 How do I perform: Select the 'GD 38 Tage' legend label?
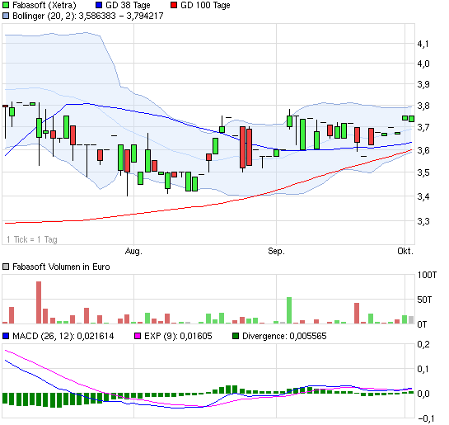point(128,5)
